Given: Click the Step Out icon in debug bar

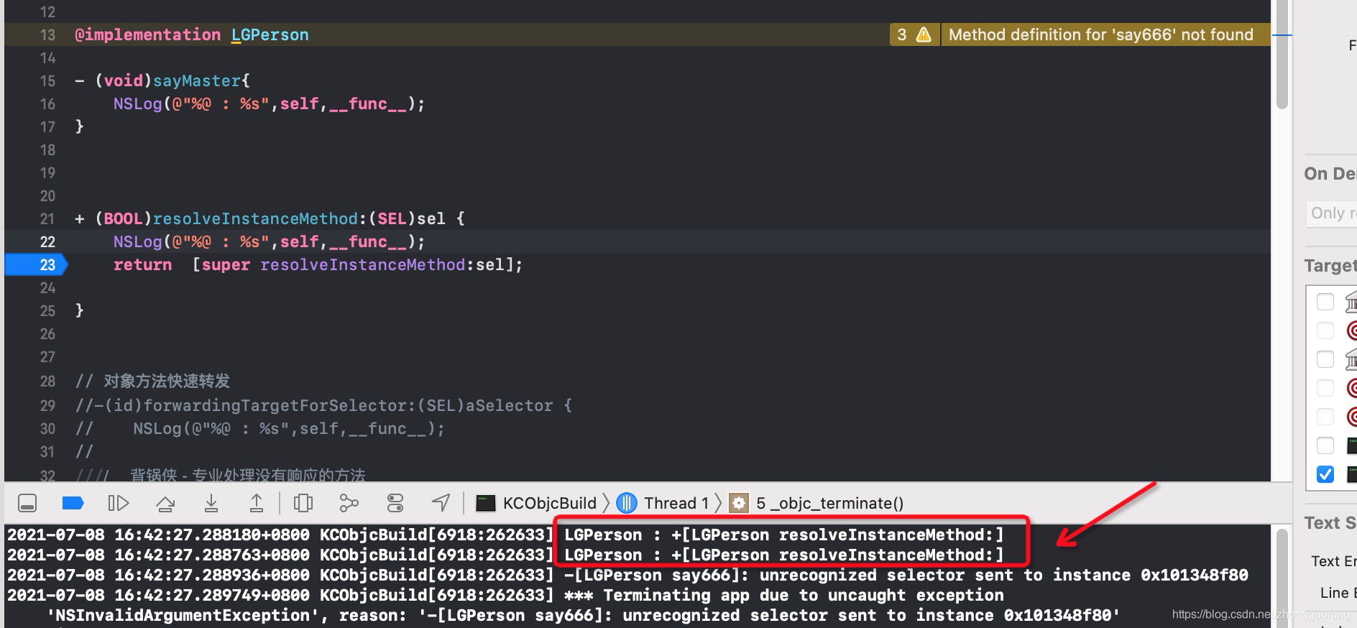Looking at the screenshot, I should (x=257, y=503).
